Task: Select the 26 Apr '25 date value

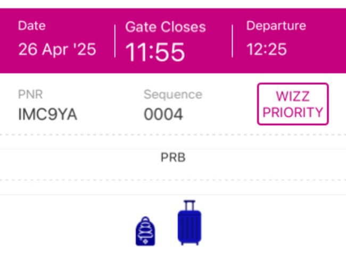Action: (x=57, y=49)
